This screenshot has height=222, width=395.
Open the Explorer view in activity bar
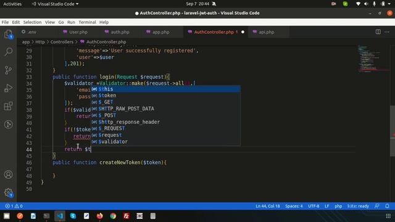coord(8,34)
